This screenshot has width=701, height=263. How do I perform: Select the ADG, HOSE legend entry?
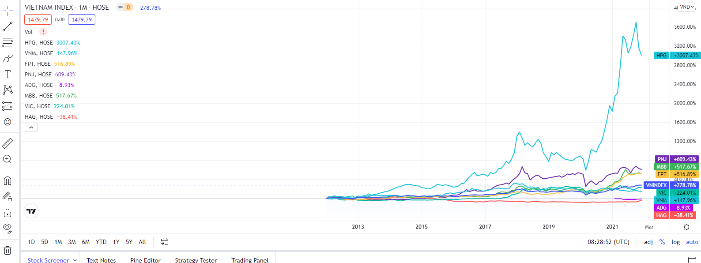[x=39, y=85]
